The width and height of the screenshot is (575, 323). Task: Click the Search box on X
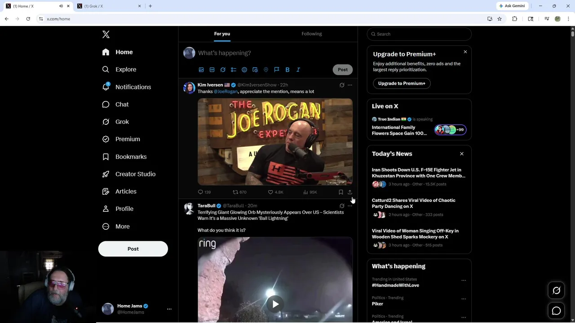click(419, 34)
